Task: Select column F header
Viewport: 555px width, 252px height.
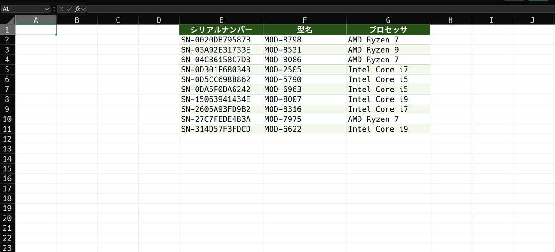Action: click(x=305, y=20)
